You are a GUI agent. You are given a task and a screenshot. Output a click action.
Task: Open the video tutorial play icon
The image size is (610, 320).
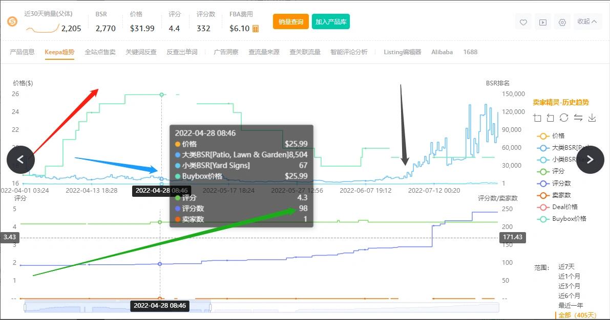(x=543, y=22)
